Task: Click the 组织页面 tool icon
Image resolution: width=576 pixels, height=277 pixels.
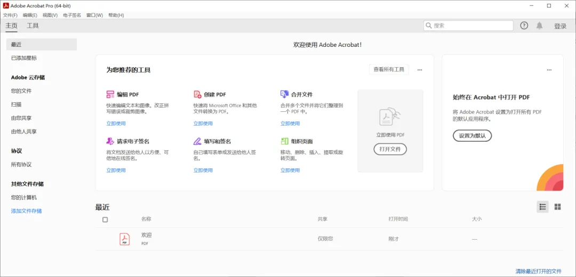Action: (x=284, y=141)
